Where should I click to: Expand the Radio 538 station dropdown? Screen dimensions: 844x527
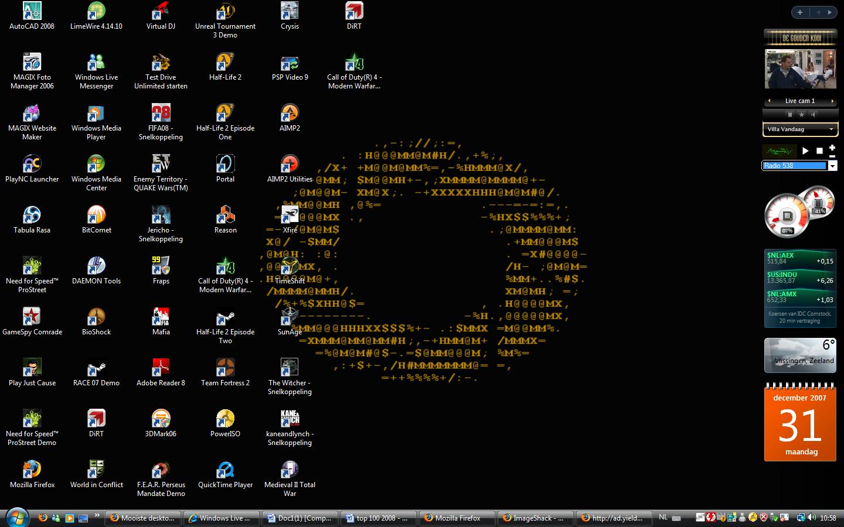tap(832, 166)
